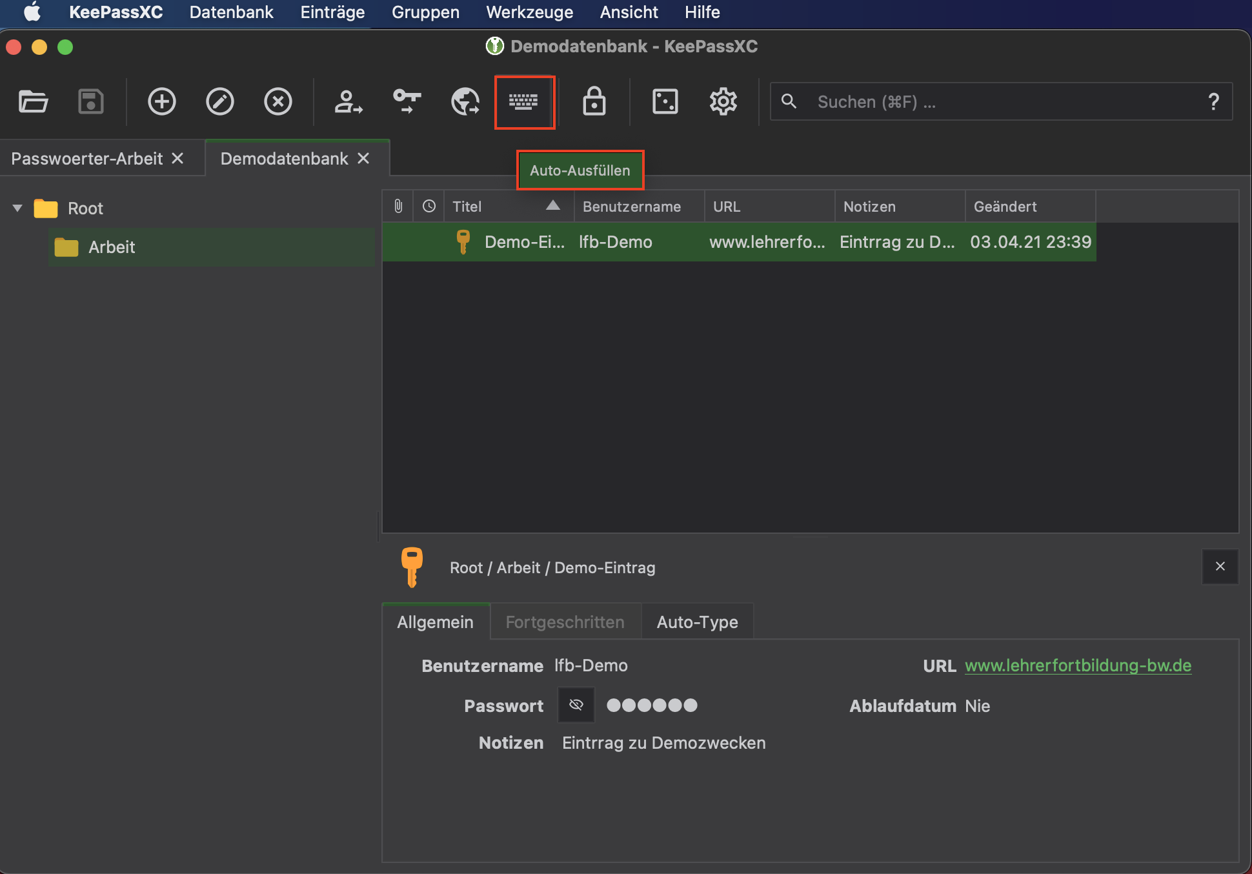1252x874 pixels.
Task: Click the delete entry icon
Action: (x=278, y=102)
